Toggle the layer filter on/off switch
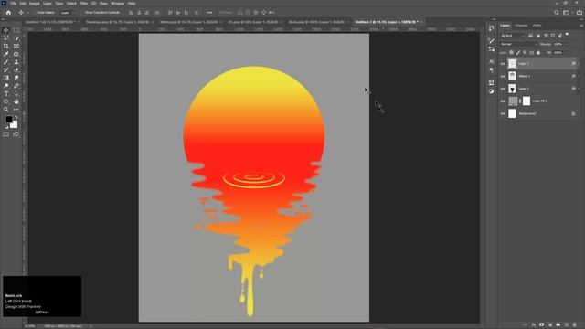 pyautogui.click(x=567, y=35)
